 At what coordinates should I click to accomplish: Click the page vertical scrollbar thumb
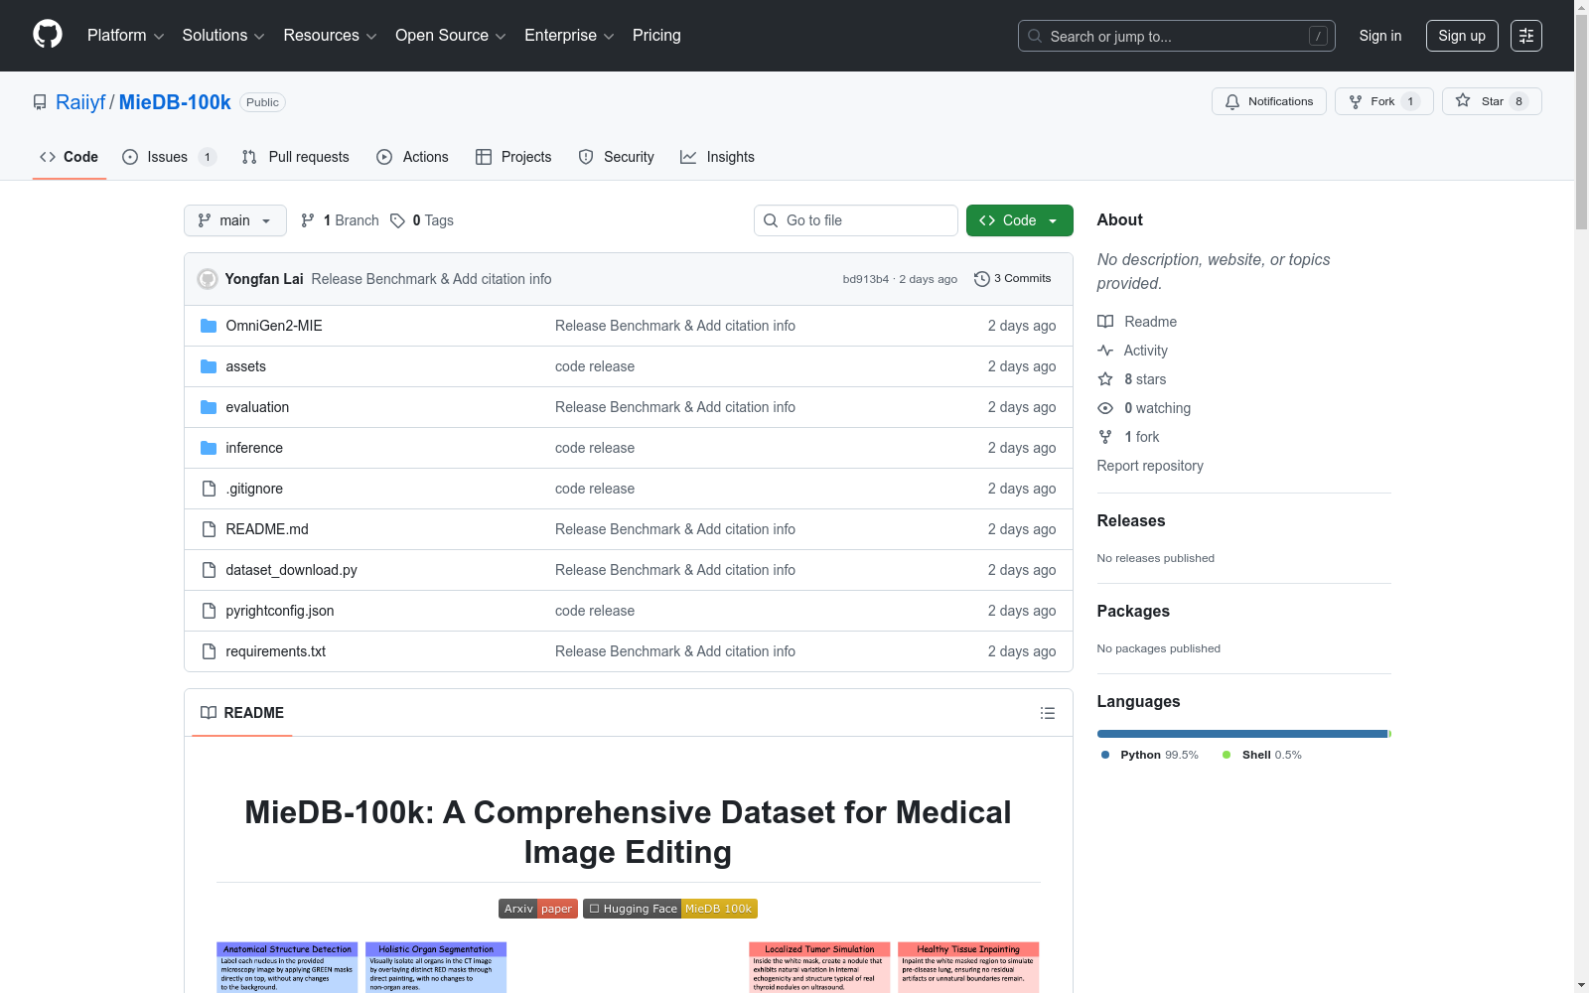pos(1581,121)
